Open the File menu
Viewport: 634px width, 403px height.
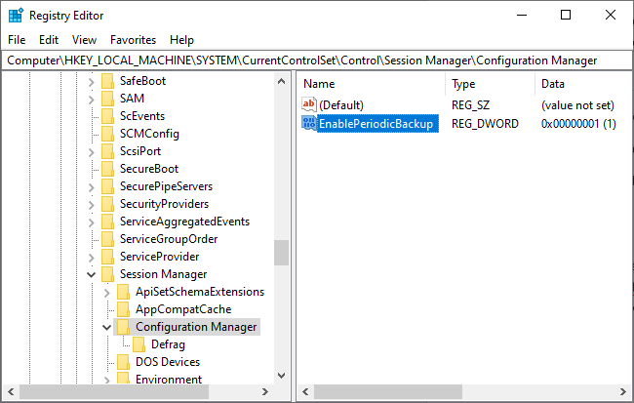click(17, 40)
